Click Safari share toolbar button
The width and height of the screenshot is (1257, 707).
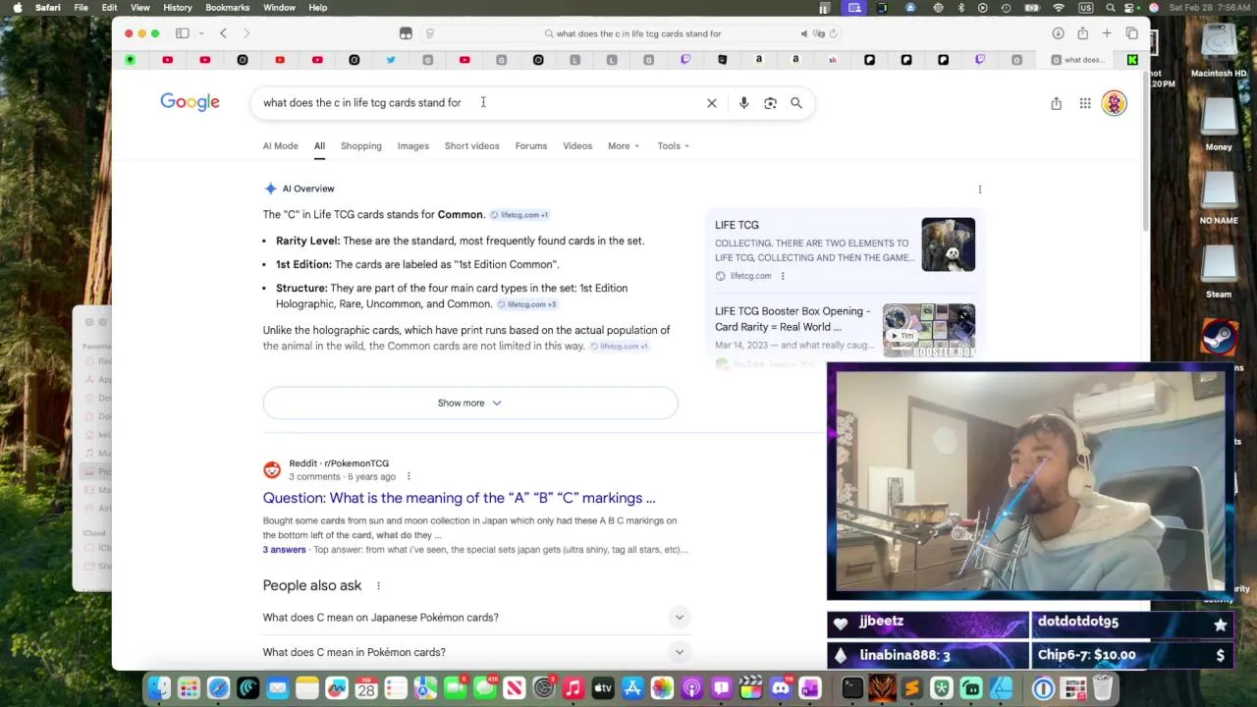coord(1082,33)
